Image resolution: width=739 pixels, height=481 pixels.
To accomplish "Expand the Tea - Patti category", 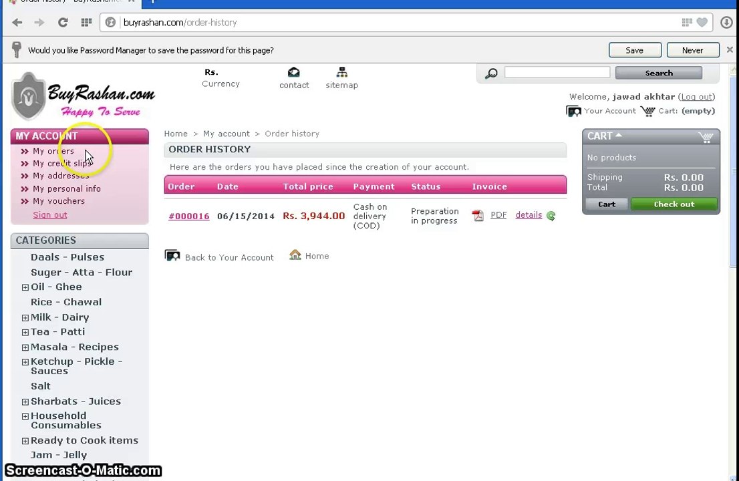I will [x=25, y=332].
